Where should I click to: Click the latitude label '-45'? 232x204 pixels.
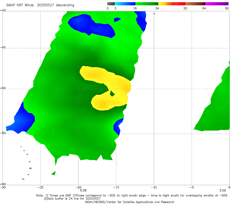[x=3, y=47]
